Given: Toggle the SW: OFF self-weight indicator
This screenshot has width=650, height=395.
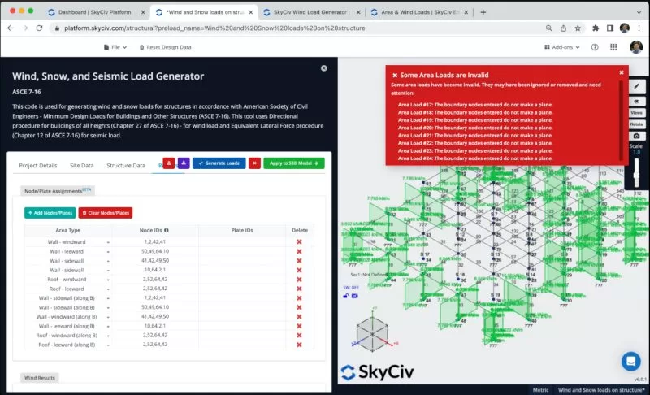Looking at the screenshot, I should (x=351, y=287).
